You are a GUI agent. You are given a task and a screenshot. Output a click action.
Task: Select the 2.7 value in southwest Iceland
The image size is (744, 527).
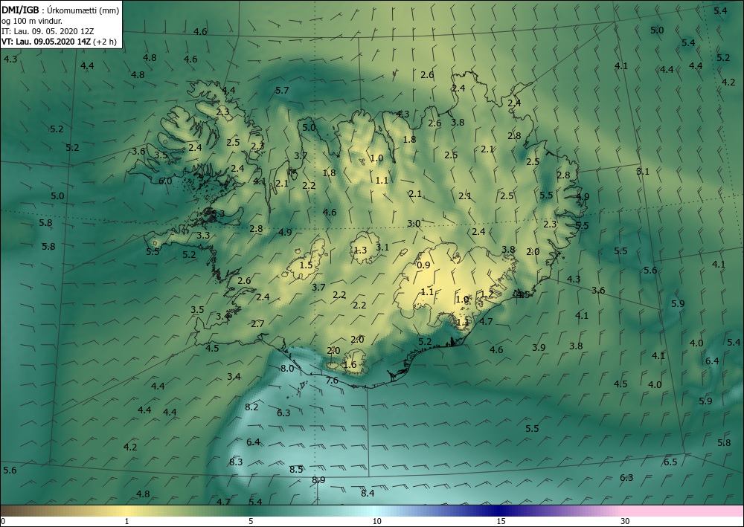pos(257,324)
